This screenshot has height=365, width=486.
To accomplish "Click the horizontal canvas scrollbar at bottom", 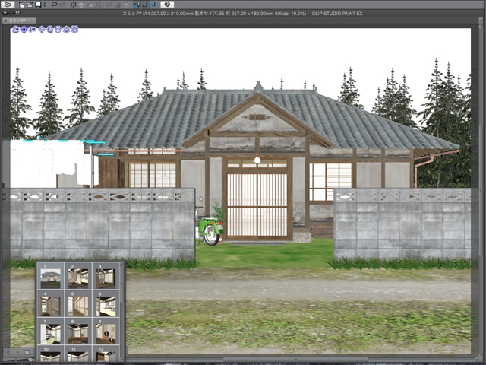I will pyautogui.click(x=295, y=360).
